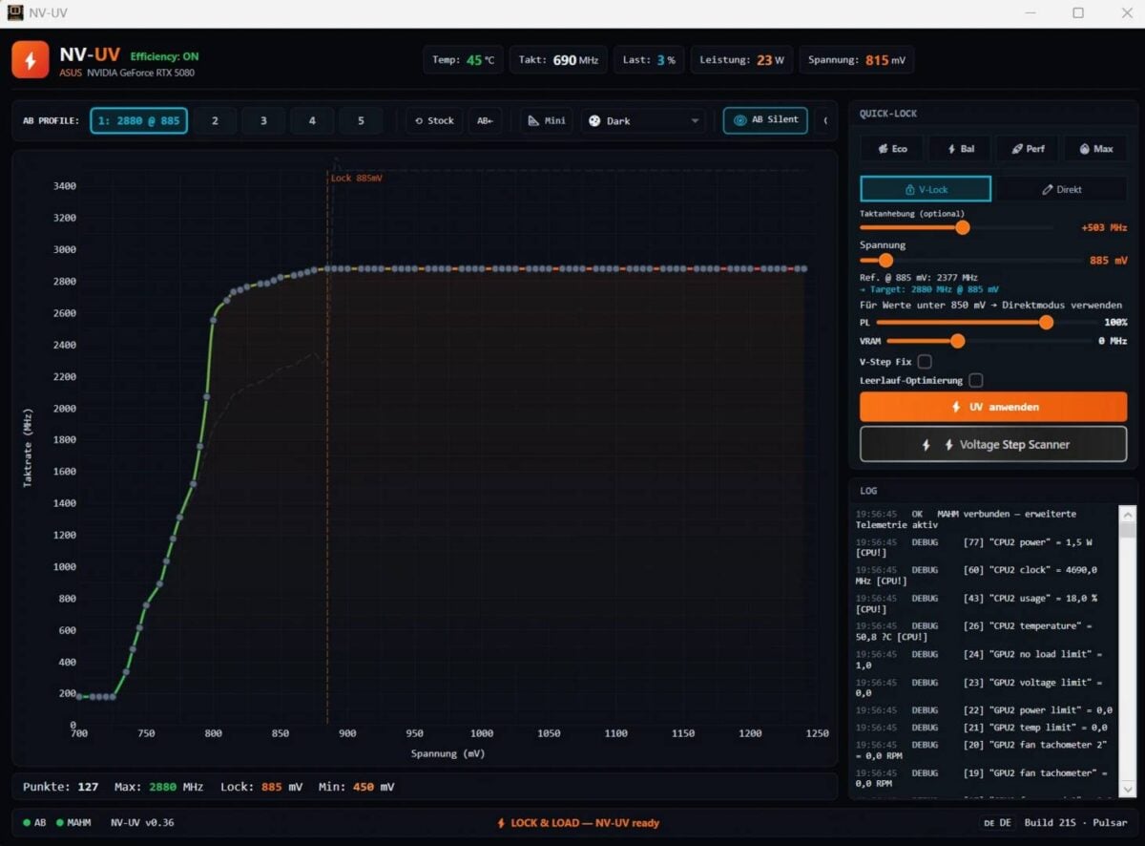1145x846 pixels.
Task: Expand the DE language selector
Action: 999,822
